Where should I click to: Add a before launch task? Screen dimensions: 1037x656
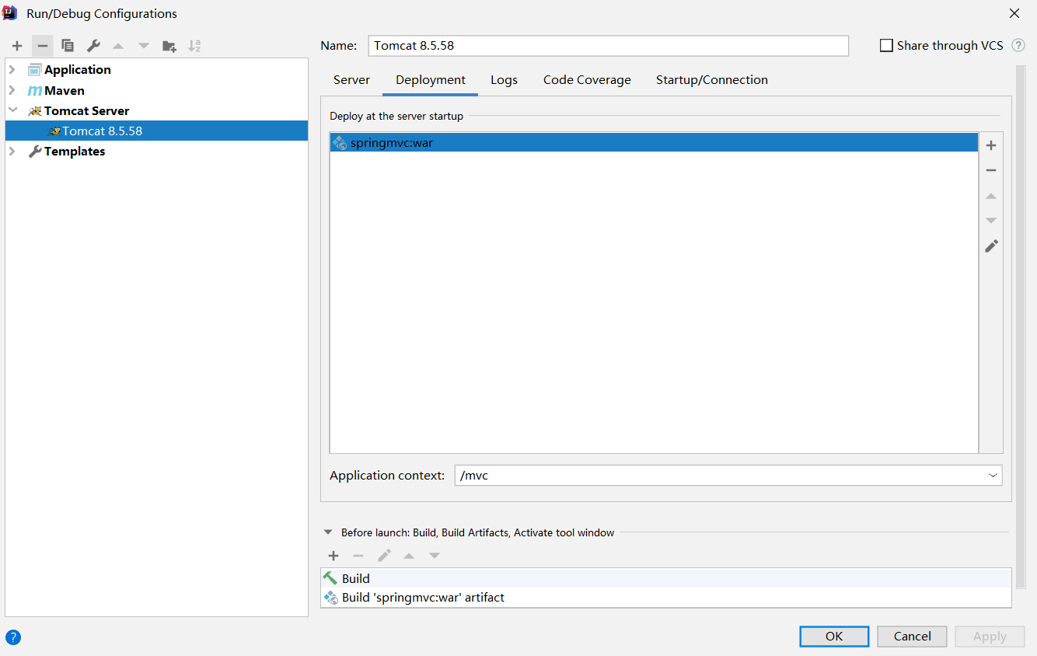pos(333,556)
